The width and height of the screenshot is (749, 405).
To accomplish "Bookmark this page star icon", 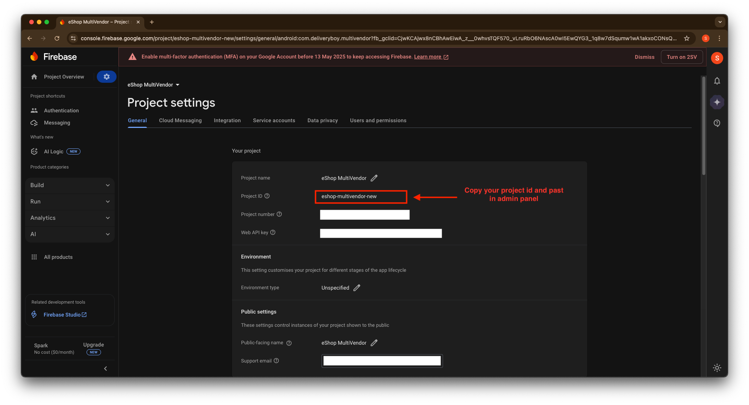I will [686, 38].
